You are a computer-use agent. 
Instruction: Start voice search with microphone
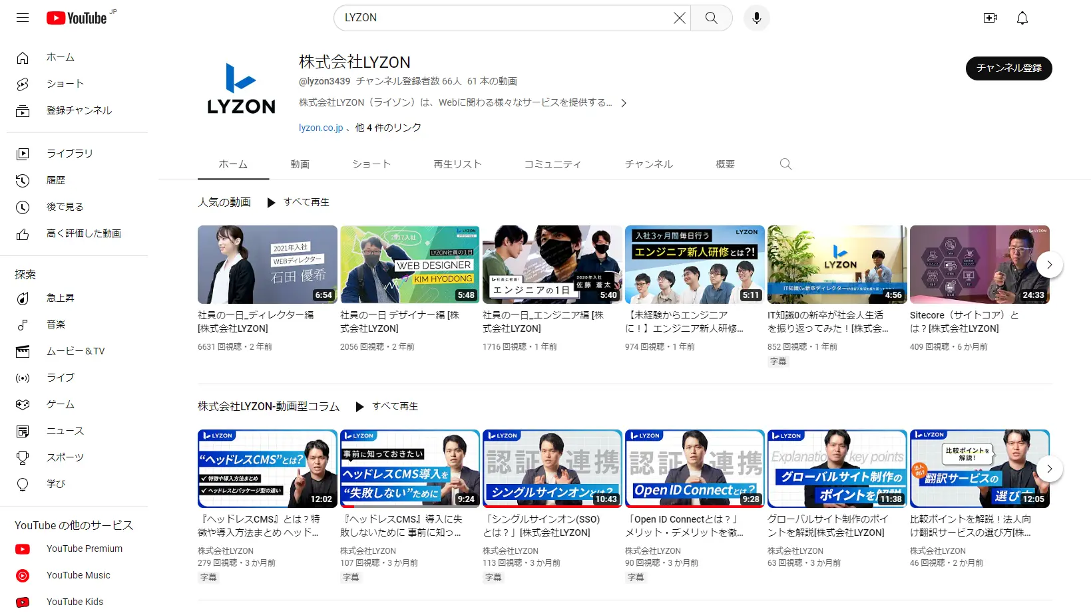pyautogui.click(x=756, y=18)
